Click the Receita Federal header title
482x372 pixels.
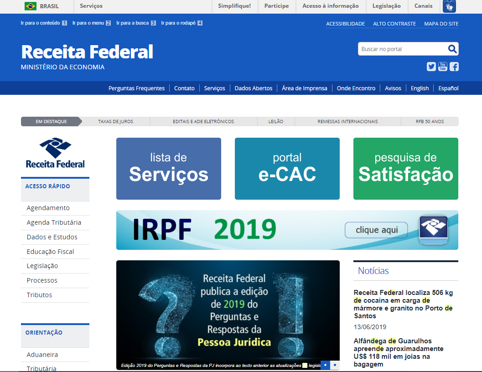pyautogui.click(x=87, y=52)
